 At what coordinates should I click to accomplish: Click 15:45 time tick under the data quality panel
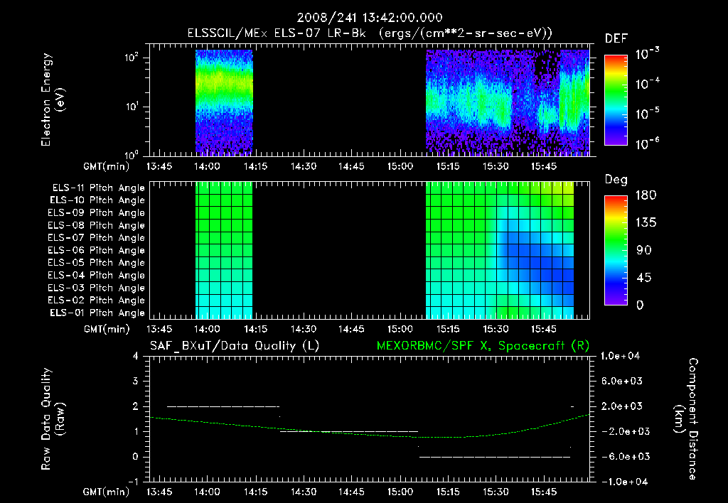click(x=544, y=492)
